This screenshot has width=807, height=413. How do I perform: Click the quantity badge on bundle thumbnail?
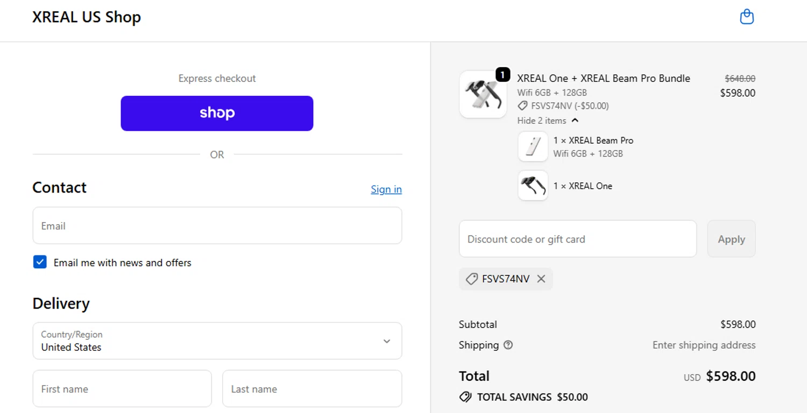point(502,75)
